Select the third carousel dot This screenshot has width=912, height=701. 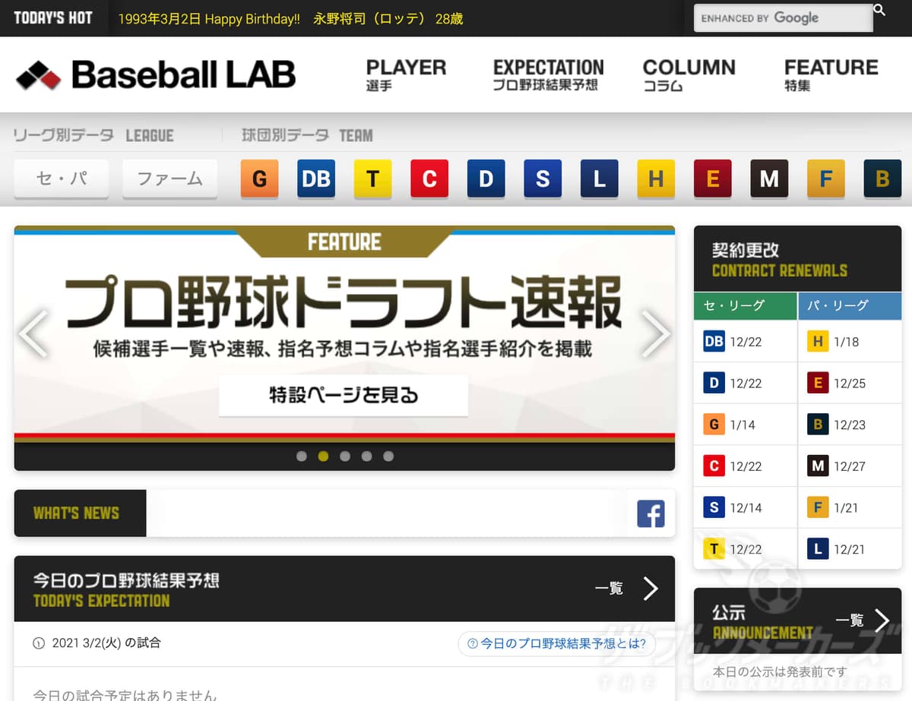pos(345,456)
